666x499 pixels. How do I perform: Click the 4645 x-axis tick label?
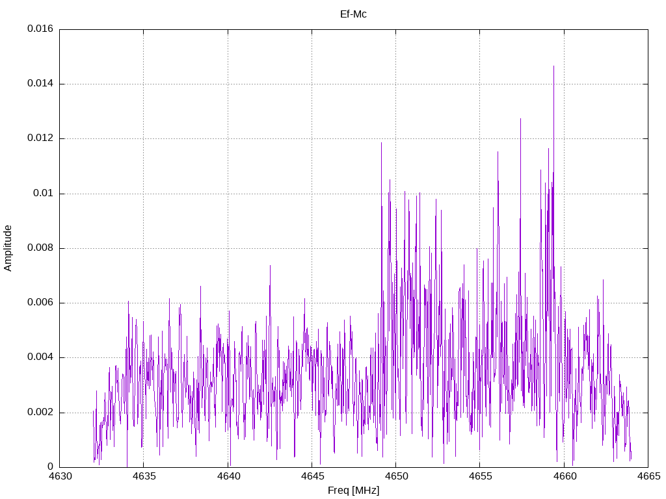(x=312, y=476)
